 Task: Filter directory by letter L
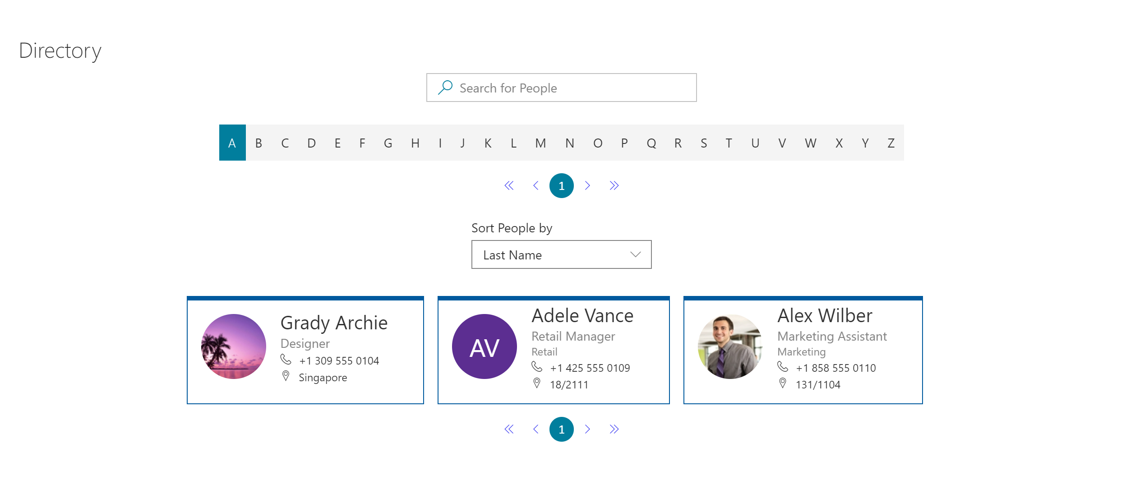513,143
